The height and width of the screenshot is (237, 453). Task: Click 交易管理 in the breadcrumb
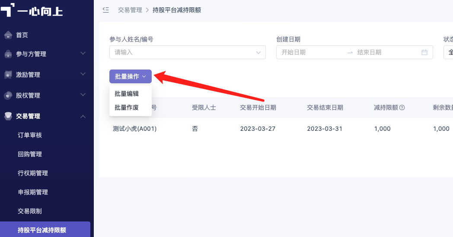click(130, 10)
